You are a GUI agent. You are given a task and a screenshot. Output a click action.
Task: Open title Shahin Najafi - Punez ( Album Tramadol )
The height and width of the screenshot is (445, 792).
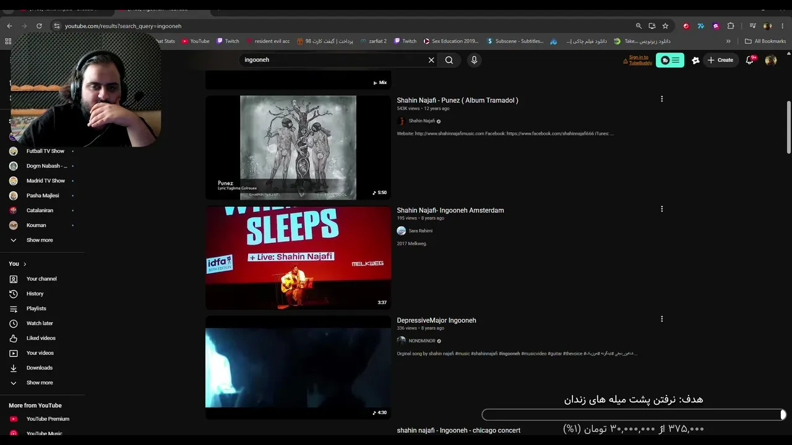[458, 100]
